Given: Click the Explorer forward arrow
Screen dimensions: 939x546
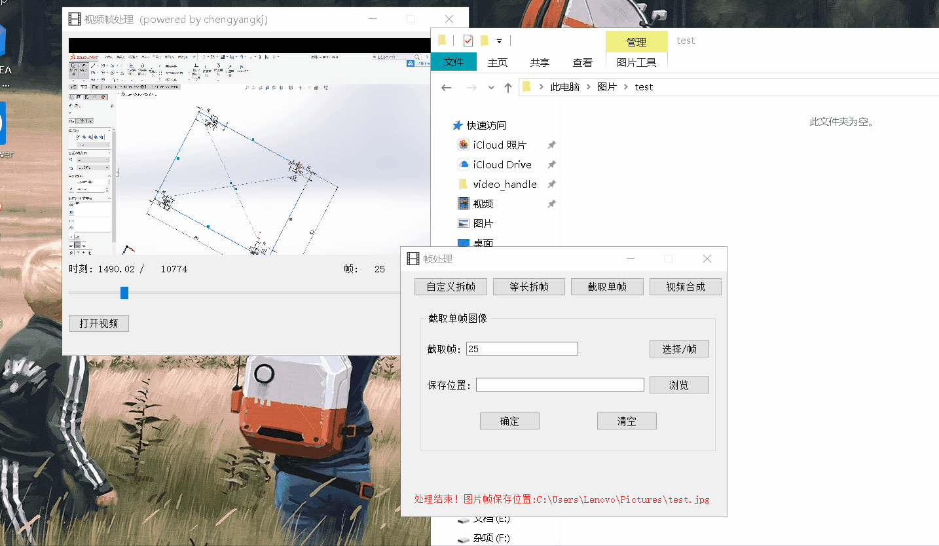Looking at the screenshot, I should click(x=471, y=87).
